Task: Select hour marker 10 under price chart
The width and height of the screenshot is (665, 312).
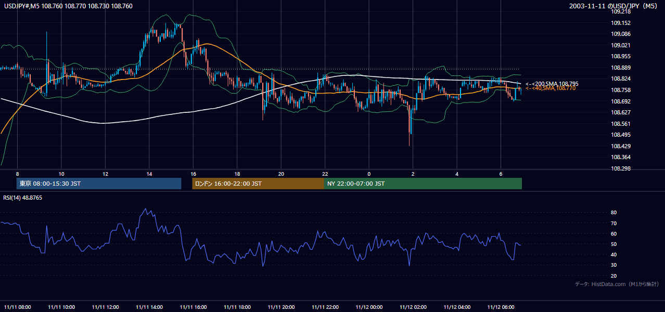Action: tap(61, 174)
